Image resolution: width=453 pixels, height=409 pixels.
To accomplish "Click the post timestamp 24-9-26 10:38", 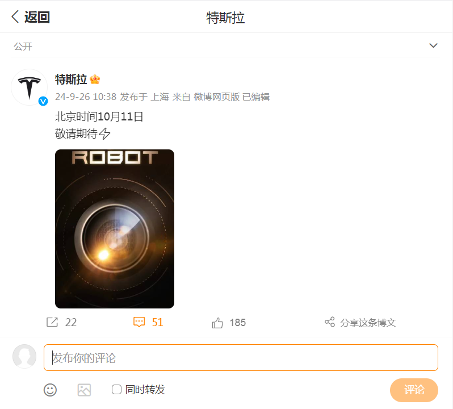I will click(86, 97).
